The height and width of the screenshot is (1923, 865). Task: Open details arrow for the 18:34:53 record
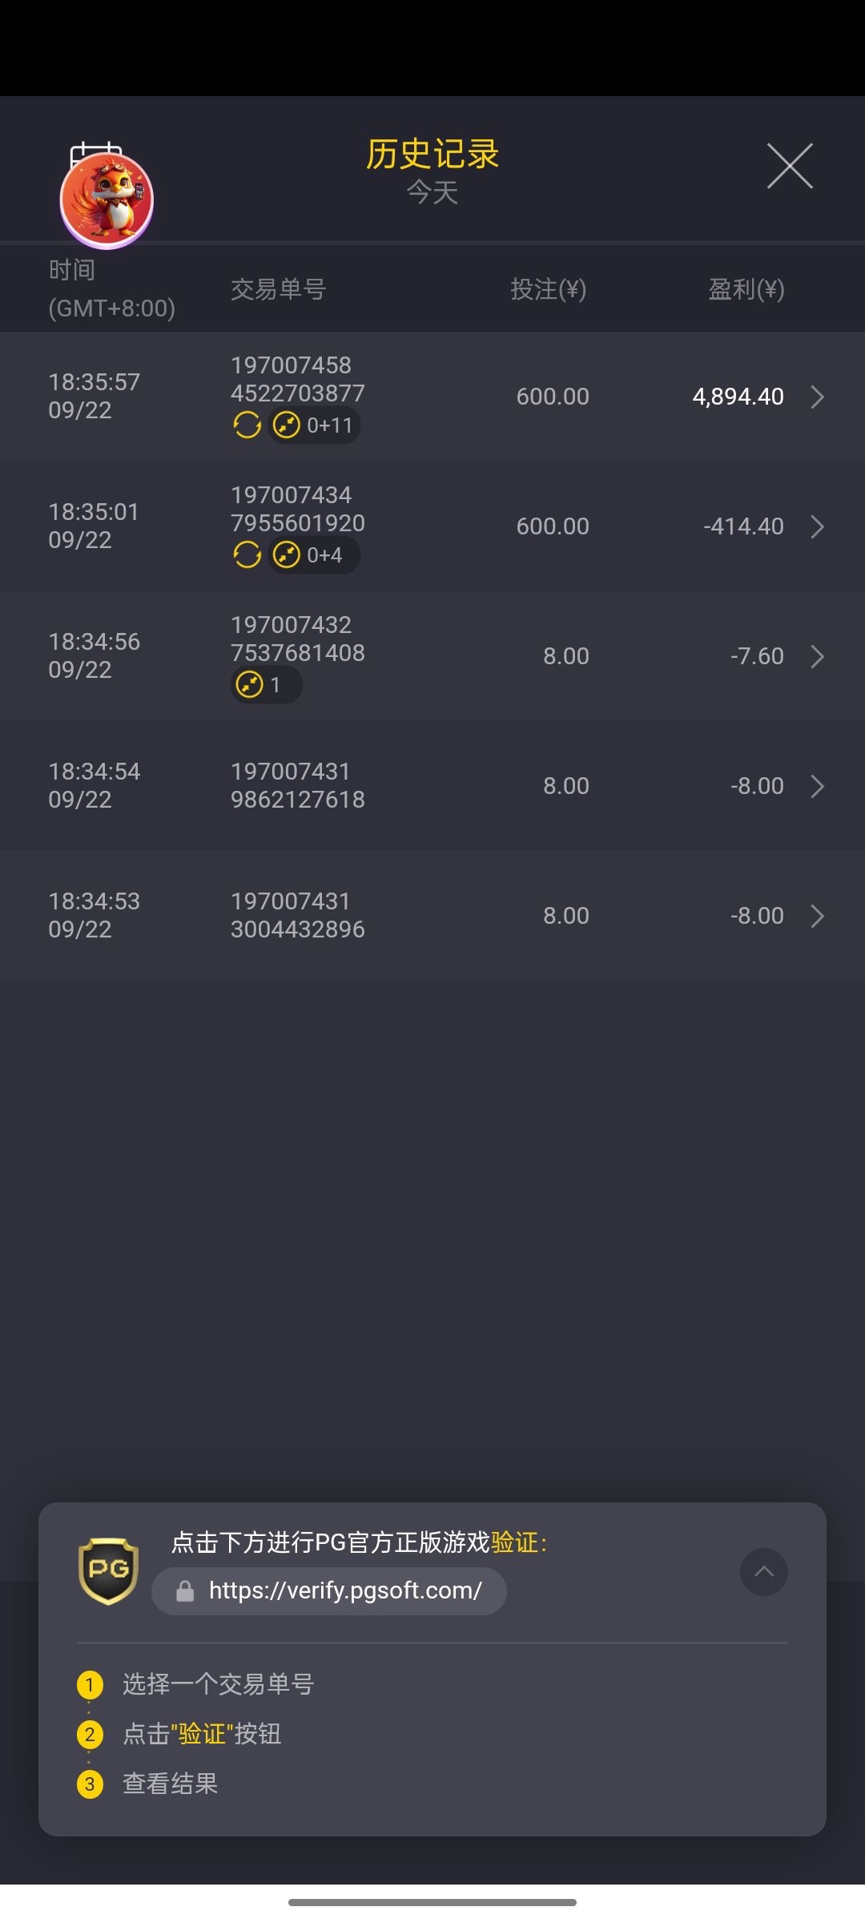(x=817, y=916)
